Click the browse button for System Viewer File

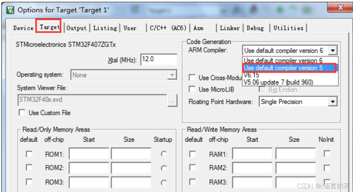[172, 100]
